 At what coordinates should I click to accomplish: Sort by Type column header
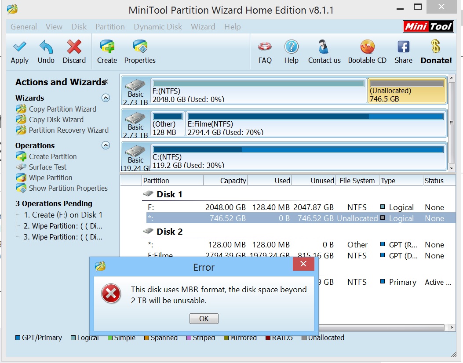[x=401, y=181]
